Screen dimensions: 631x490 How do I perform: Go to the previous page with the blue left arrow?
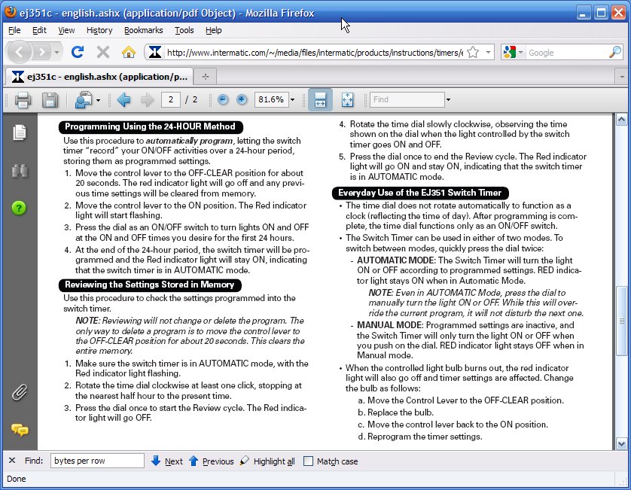coord(123,100)
